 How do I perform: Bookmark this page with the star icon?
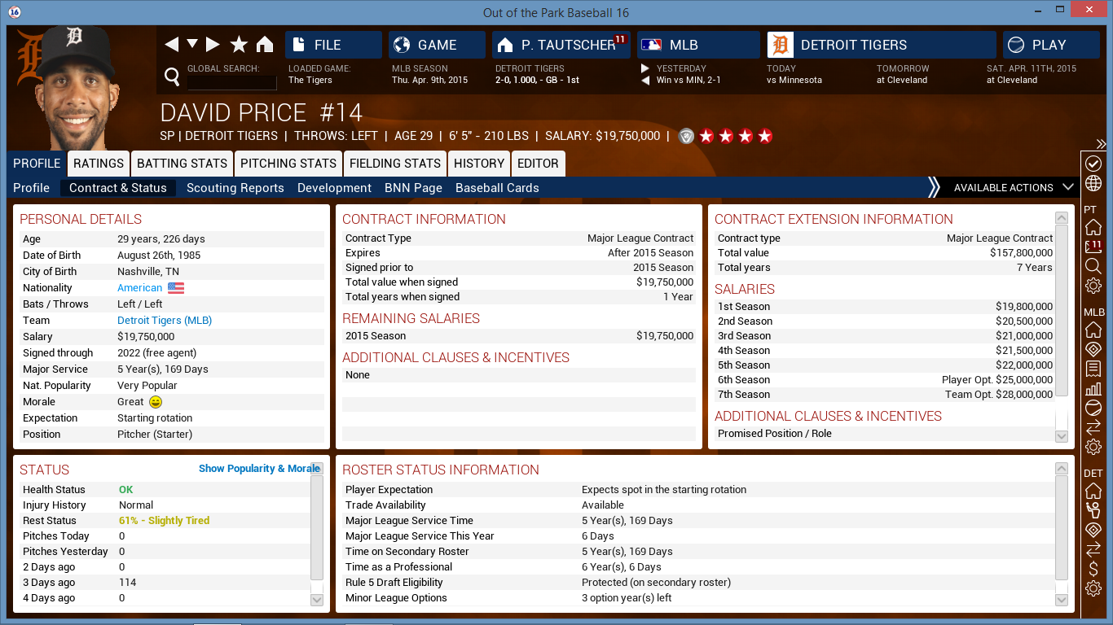239,43
